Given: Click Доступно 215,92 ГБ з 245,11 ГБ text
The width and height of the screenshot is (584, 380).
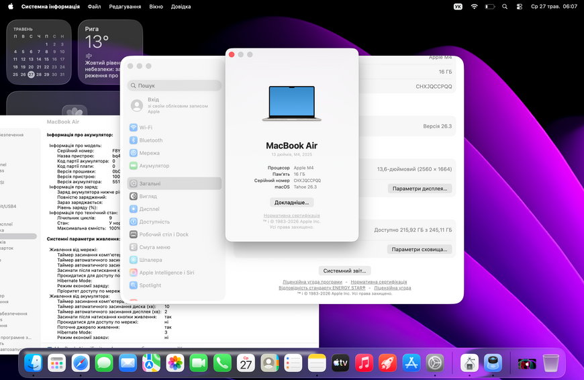Looking at the screenshot, I should (x=413, y=230).
